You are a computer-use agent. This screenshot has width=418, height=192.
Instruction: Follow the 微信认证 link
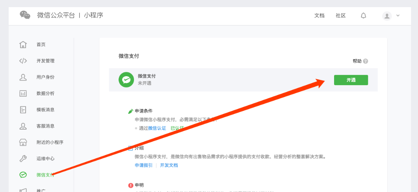pyautogui.click(x=157, y=128)
